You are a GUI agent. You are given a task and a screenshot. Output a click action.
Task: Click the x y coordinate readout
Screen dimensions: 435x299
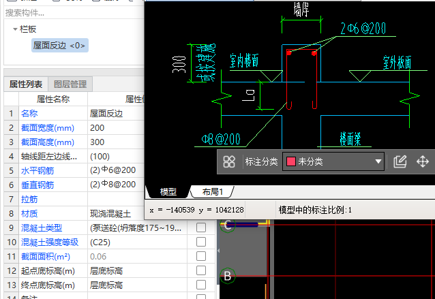196,210
